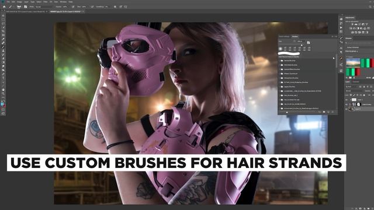Click the search icon at top right

point(370,6)
